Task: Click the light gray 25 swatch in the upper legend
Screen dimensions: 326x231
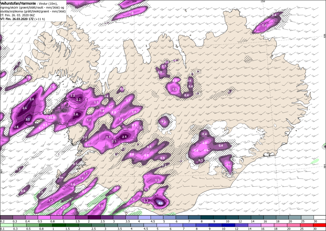Action: point(307,217)
